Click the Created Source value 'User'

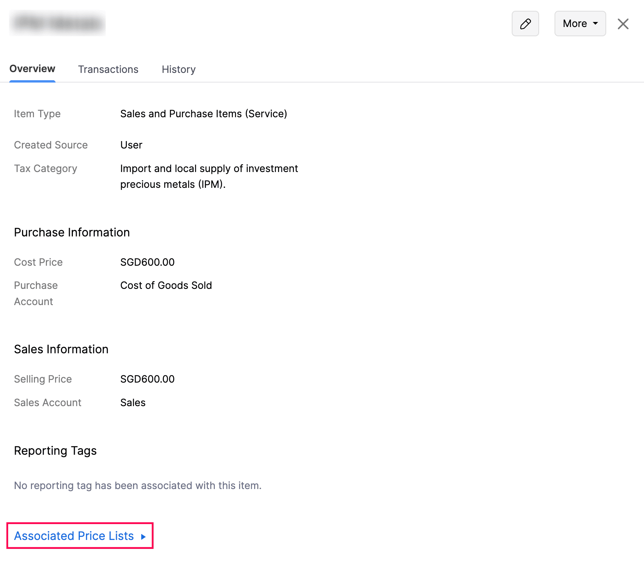pyautogui.click(x=131, y=145)
